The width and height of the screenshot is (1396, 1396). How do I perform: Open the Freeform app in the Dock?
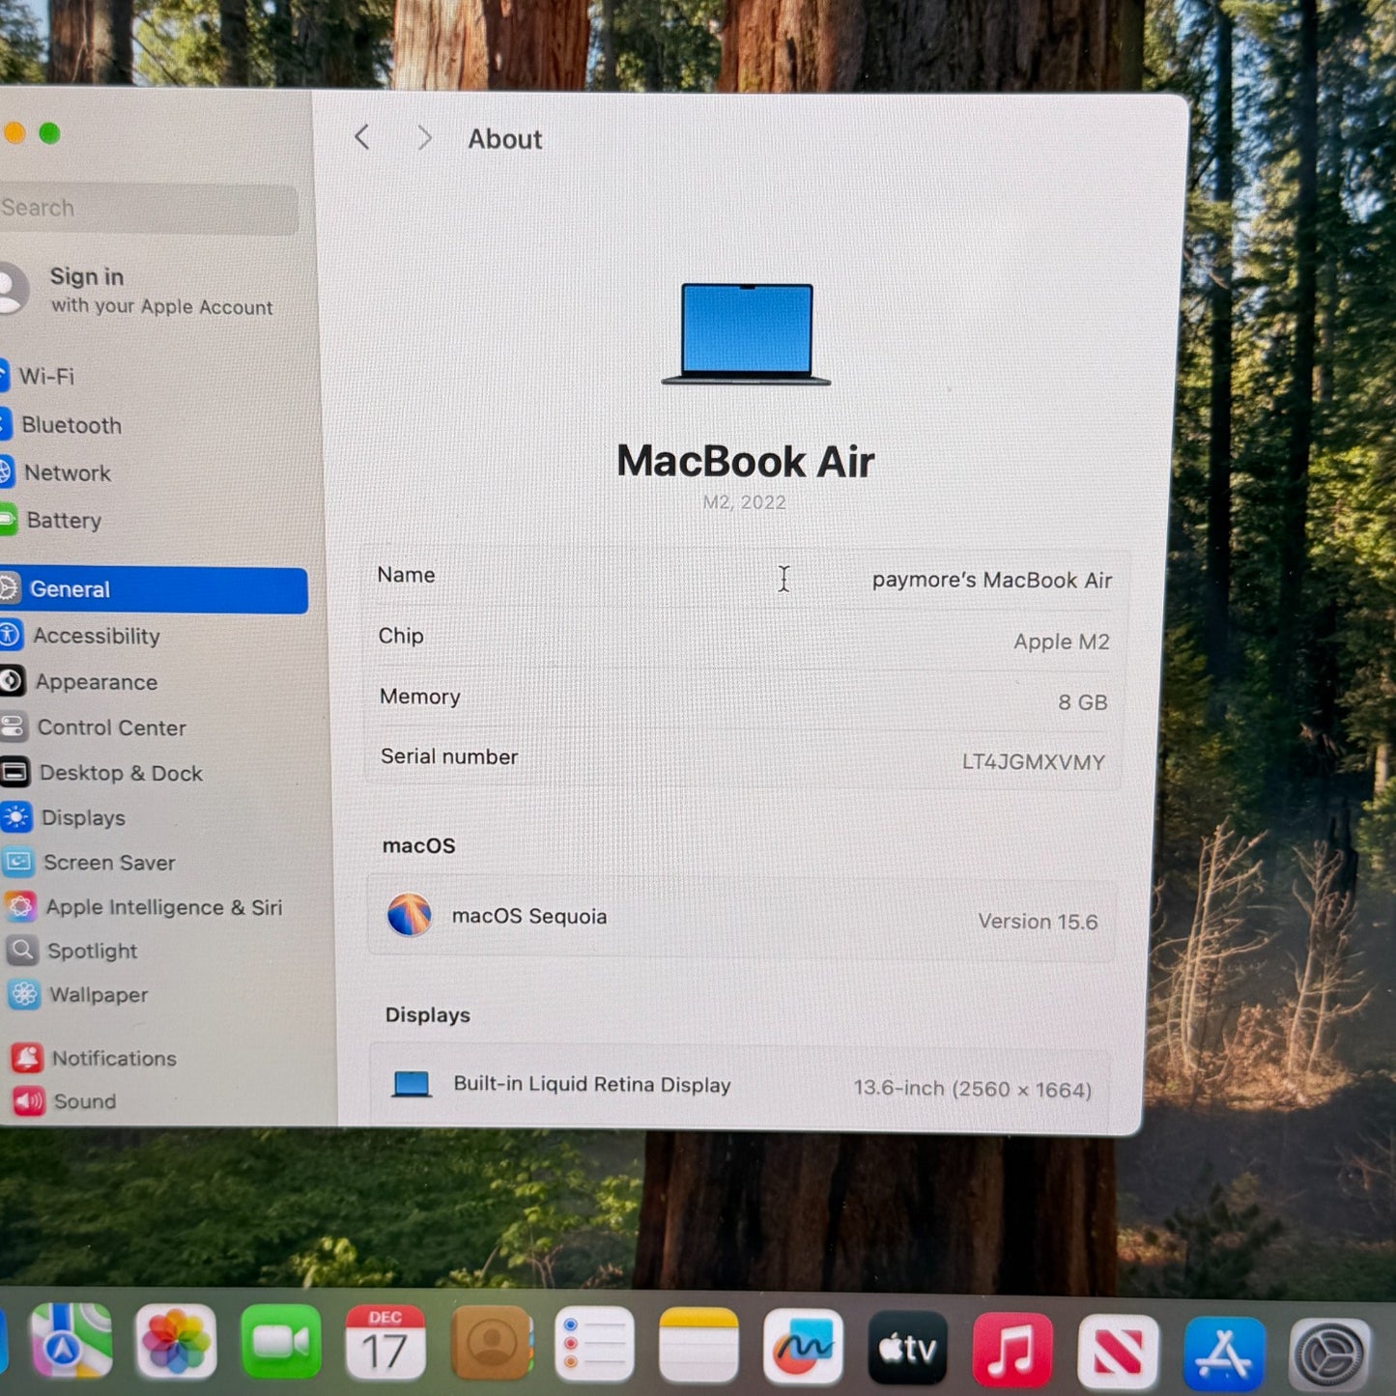803,1346
